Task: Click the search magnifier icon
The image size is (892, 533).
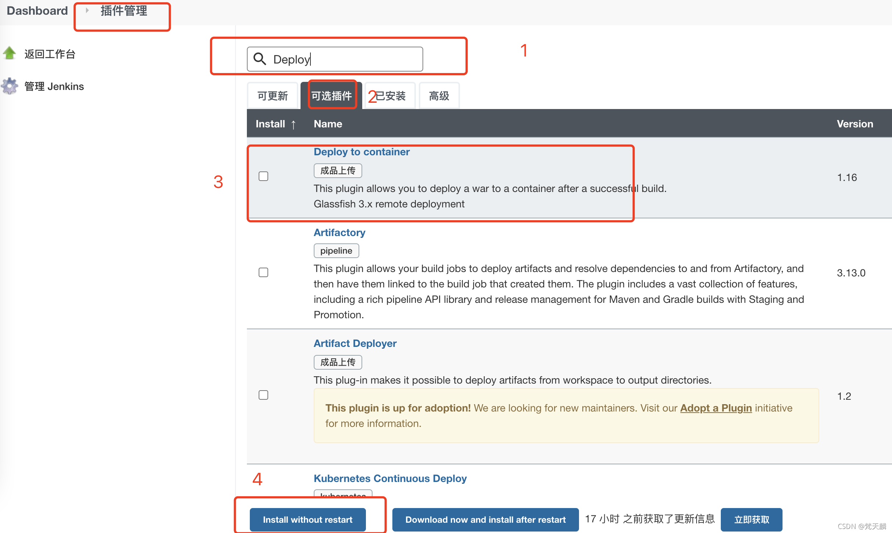Action: pyautogui.click(x=260, y=59)
